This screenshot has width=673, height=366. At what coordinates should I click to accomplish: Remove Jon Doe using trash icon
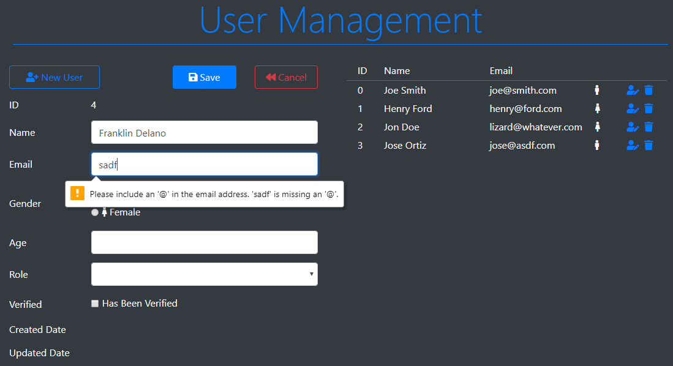click(649, 127)
